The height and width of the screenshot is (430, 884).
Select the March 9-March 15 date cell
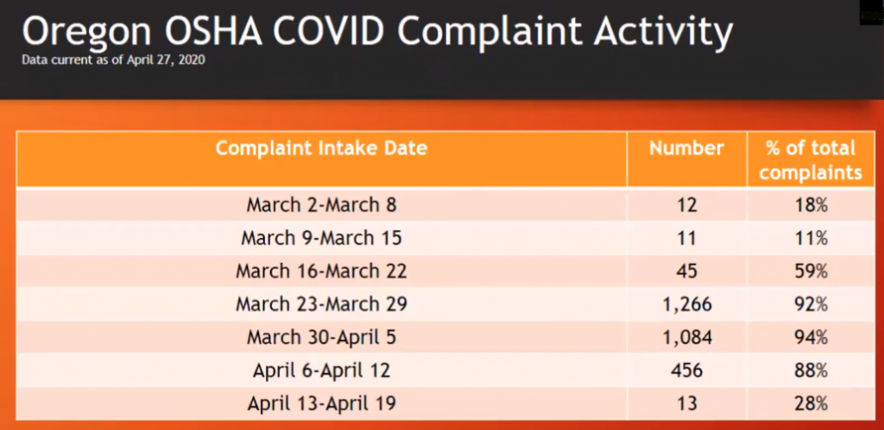pos(321,238)
